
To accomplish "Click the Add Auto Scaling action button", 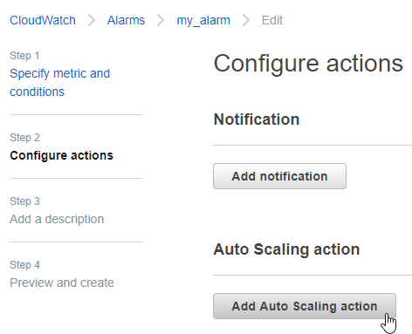I will pyautogui.click(x=305, y=306).
